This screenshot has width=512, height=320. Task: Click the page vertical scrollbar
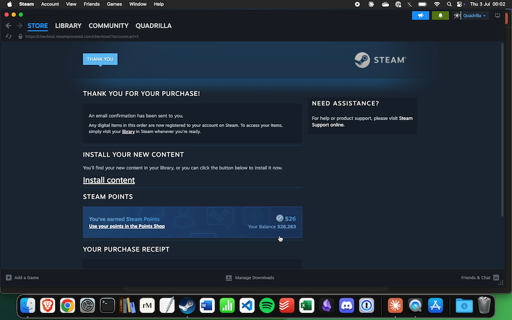[502, 130]
